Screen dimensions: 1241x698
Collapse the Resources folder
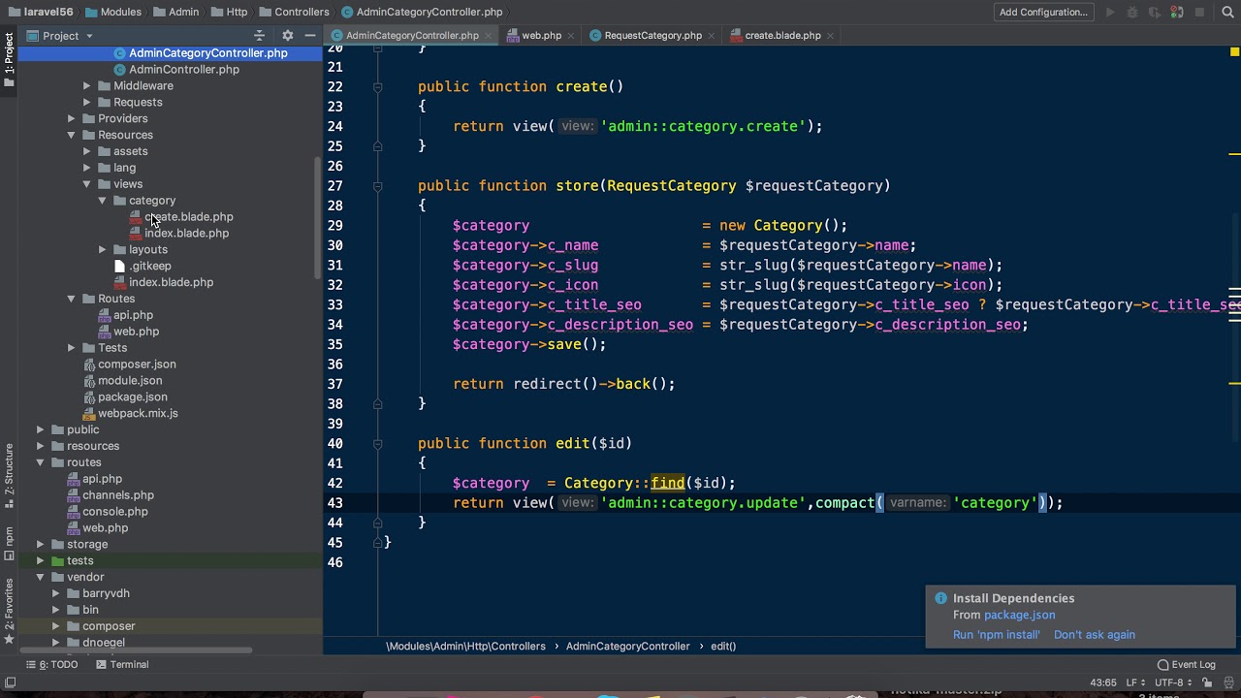[x=72, y=135]
